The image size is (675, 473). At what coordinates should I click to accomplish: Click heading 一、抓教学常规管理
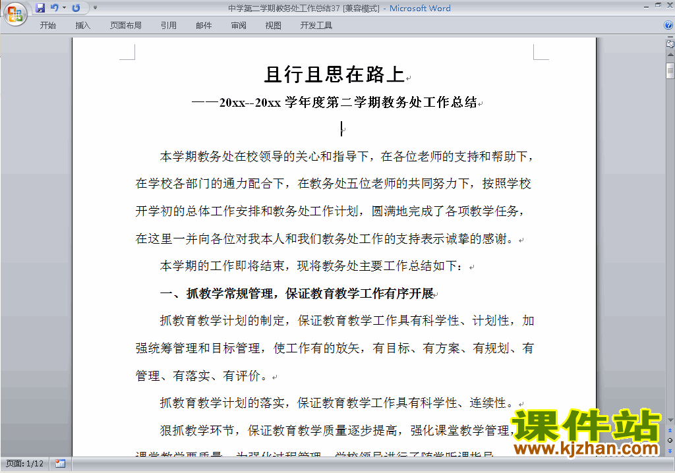pos(297,294)
